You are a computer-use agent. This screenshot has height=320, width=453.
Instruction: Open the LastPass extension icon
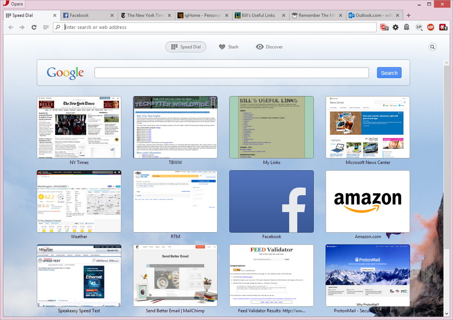coord(443,27)
